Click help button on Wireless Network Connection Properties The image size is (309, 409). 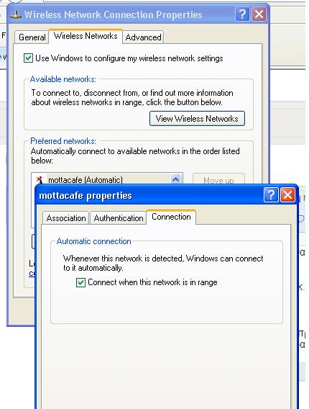242,14
